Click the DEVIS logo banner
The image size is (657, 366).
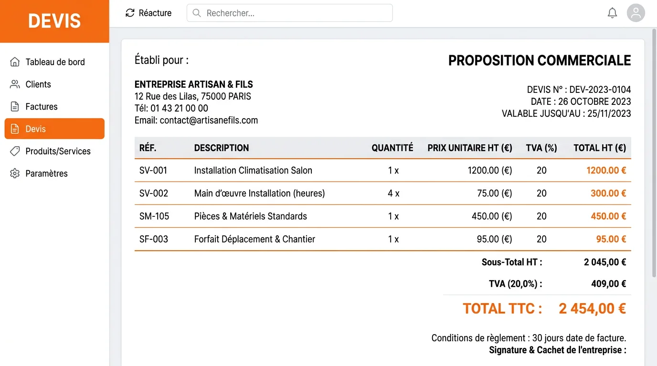[54, 20]
